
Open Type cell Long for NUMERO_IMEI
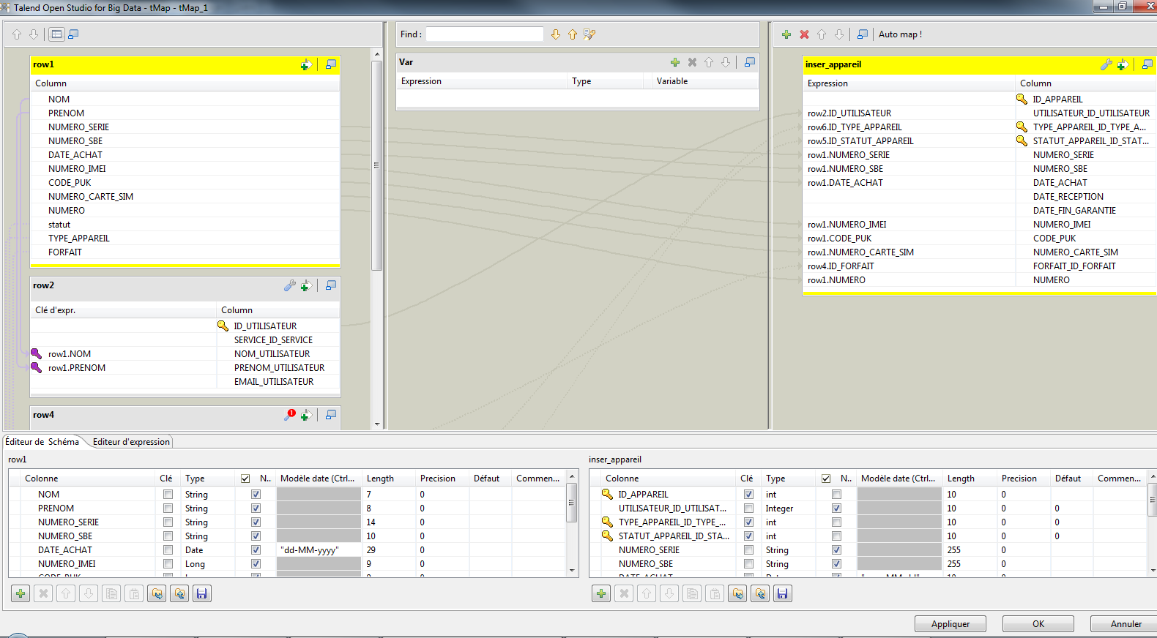pos(208,564)
